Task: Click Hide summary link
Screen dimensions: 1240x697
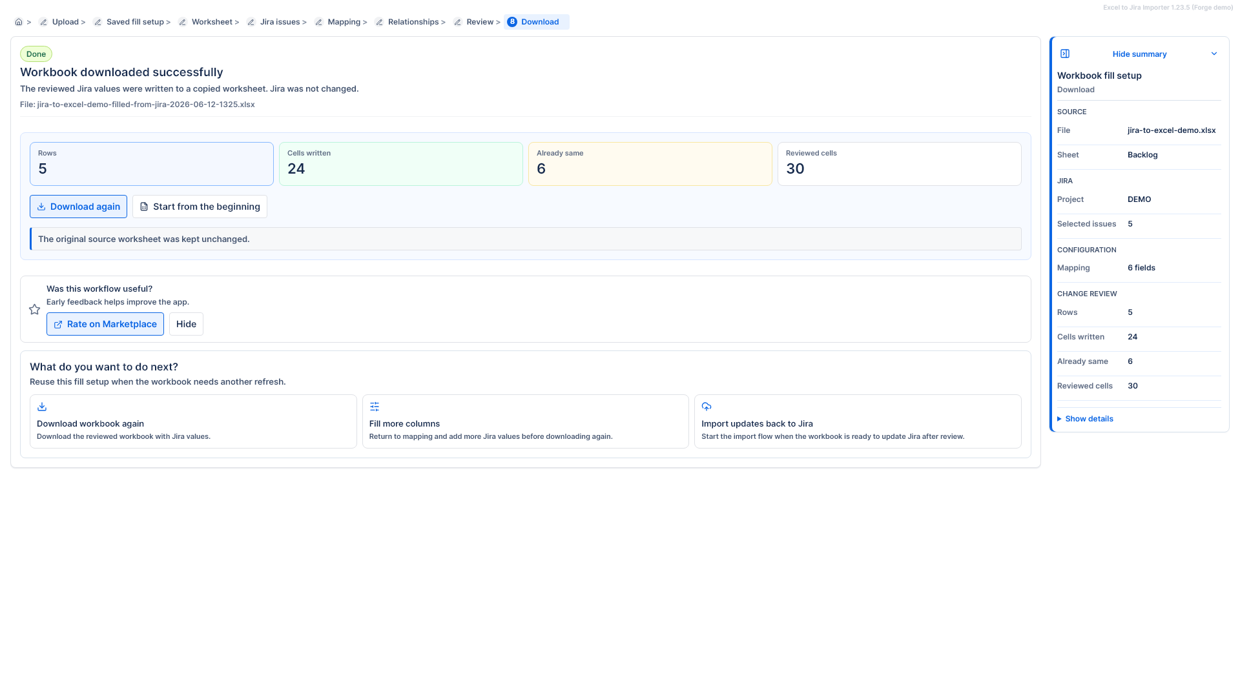Action: pos(1139,54)
